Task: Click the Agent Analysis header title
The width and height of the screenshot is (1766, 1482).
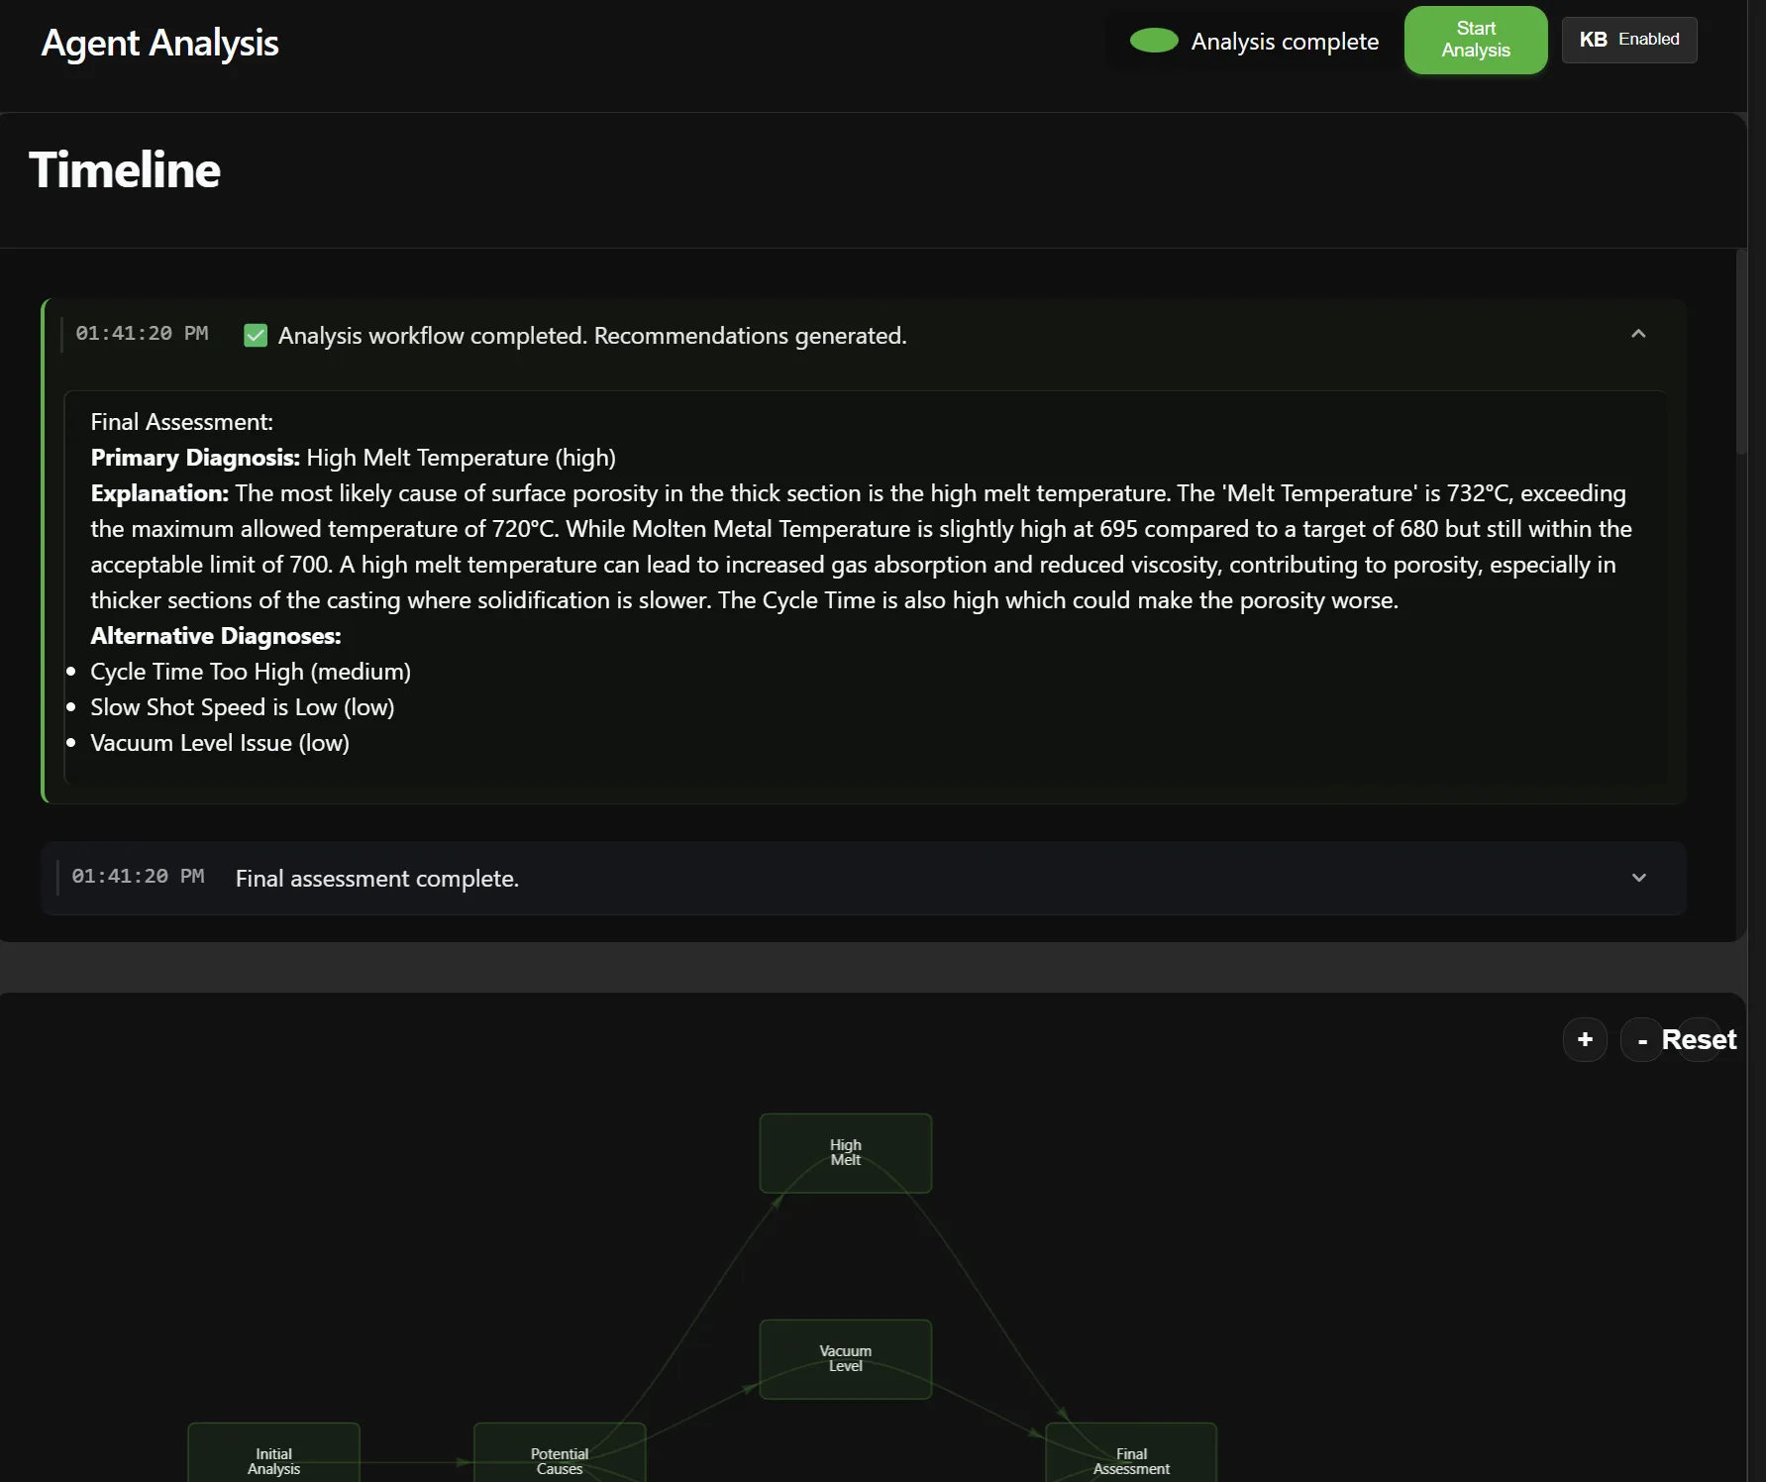Action: (159, 43)
